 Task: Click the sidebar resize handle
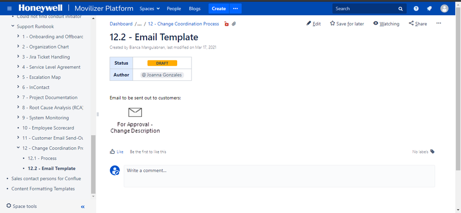point(98,114)
